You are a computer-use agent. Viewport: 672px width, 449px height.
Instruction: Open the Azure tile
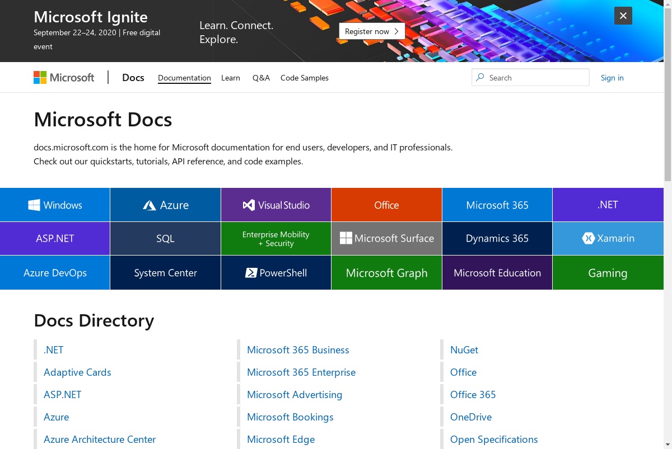[x=166, y=205]
